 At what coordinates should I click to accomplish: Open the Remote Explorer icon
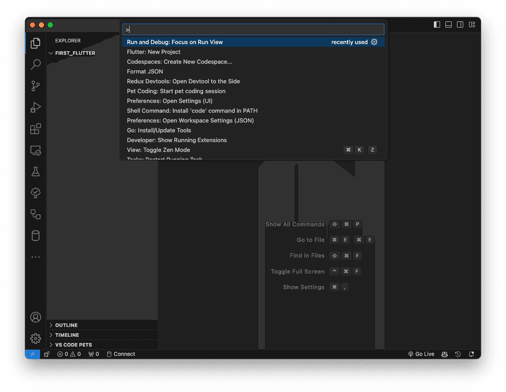36,151
